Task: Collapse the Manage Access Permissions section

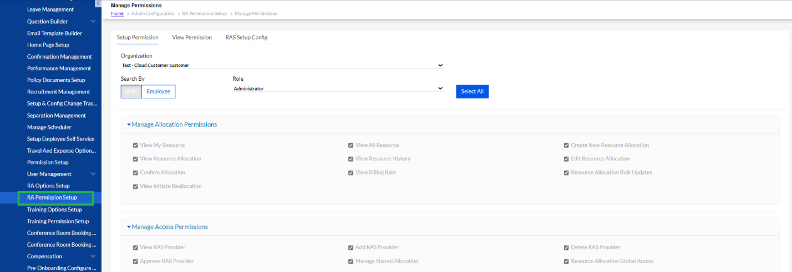Action: pyautogui.click(x=129, y=227)
